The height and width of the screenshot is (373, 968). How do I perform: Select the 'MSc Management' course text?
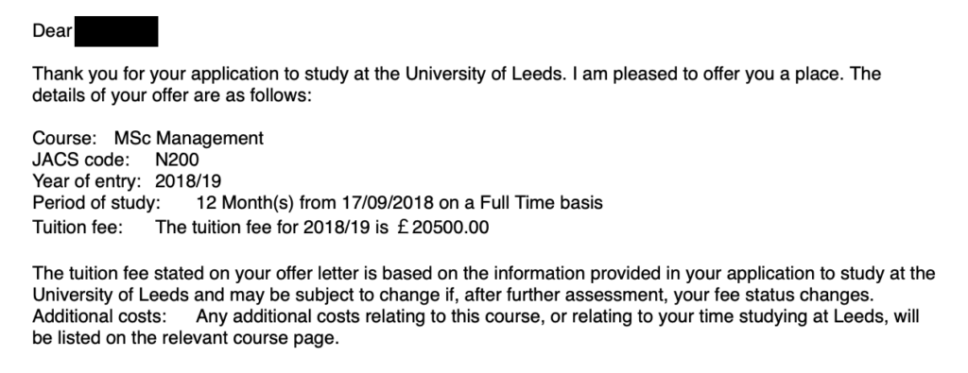point(189,138)
